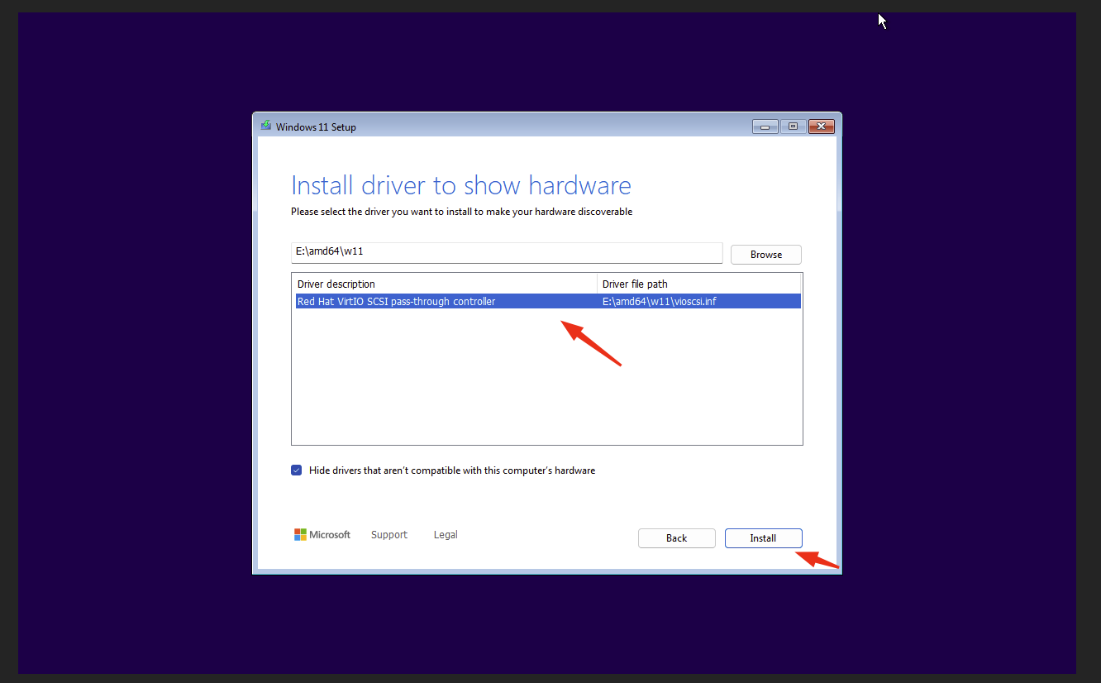
Task: Maximize the Windows 11 Setup window
Action: point(792,126)
